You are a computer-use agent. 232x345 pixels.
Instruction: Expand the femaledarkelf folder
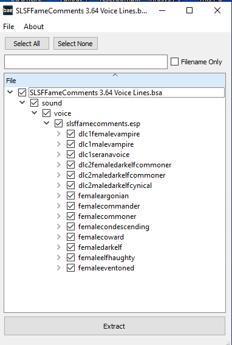58,247
